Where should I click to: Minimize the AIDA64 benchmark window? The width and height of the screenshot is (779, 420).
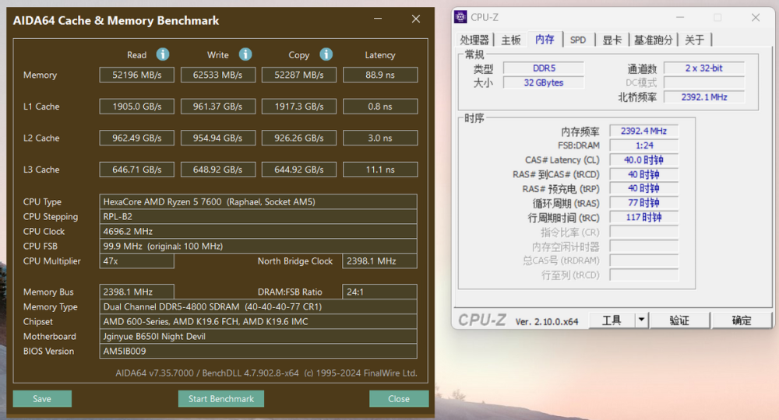click(378, 19)
